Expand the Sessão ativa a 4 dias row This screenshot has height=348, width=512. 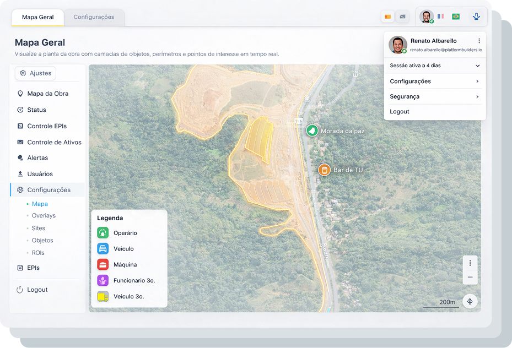tap(435, 66)
